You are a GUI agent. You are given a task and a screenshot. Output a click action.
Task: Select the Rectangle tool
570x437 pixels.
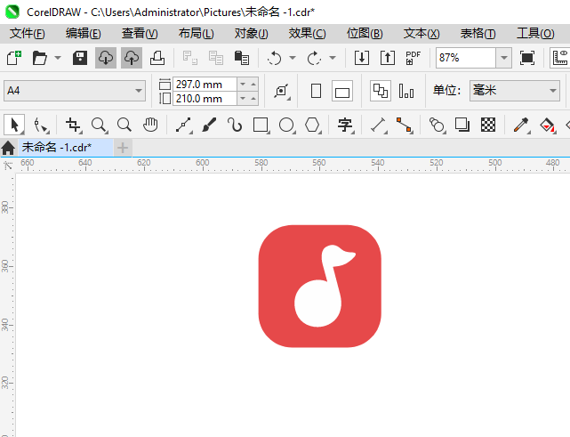[x=261, y=125]
